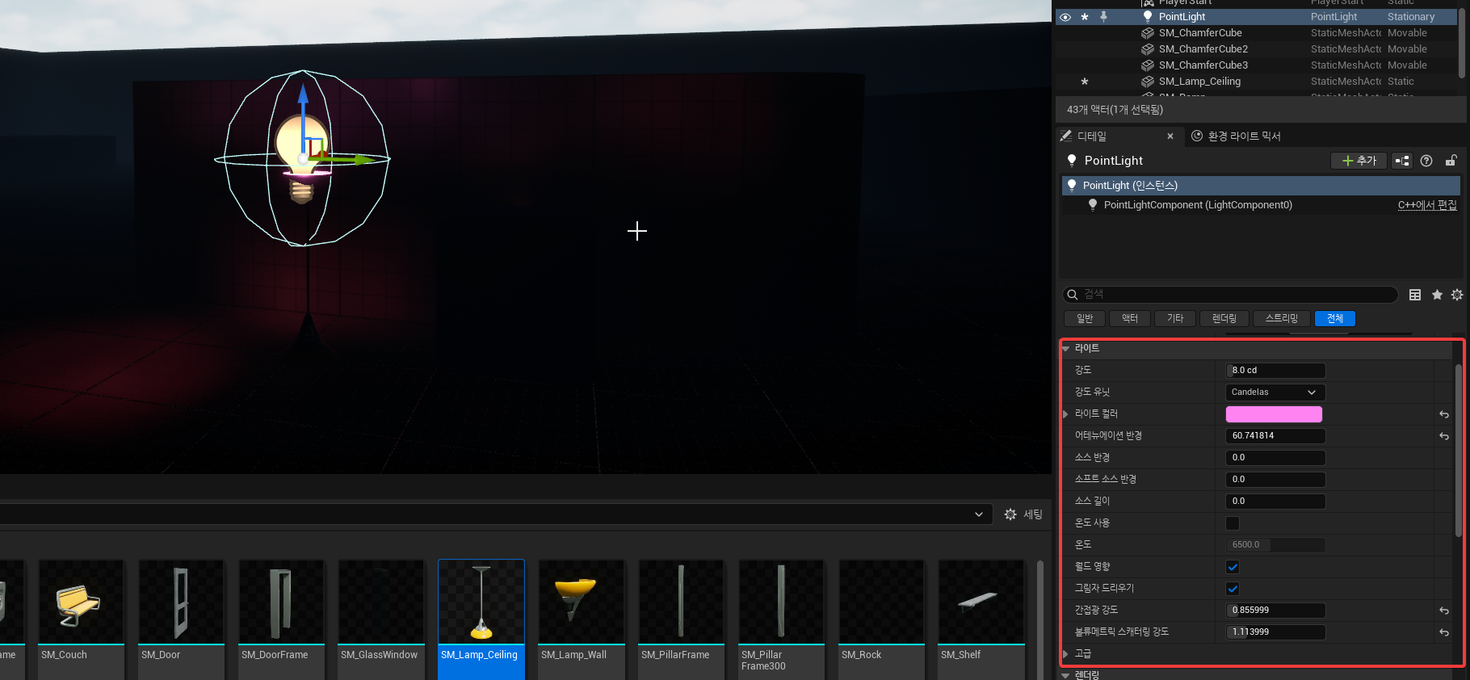Click the mesh icon beside SM_ChamferCube2
The width and height of the screenshot is (1470, 680).
pos(1148,49)
